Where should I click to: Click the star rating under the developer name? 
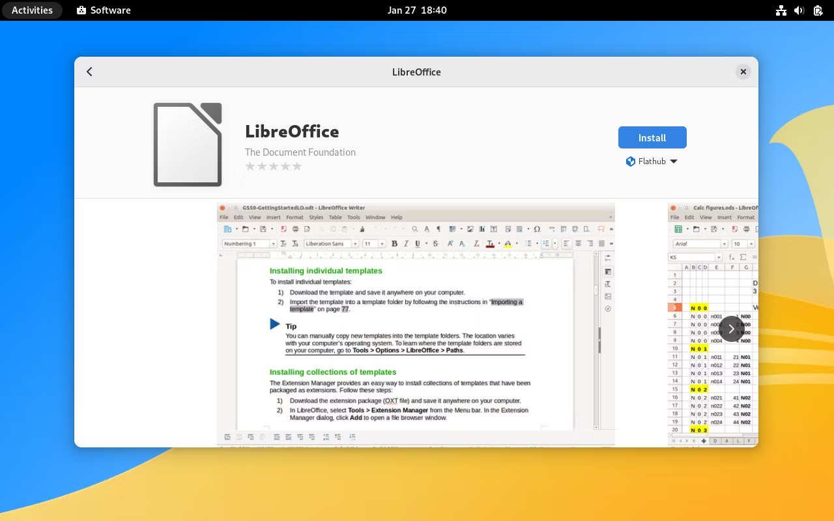(x=274, y=167)
